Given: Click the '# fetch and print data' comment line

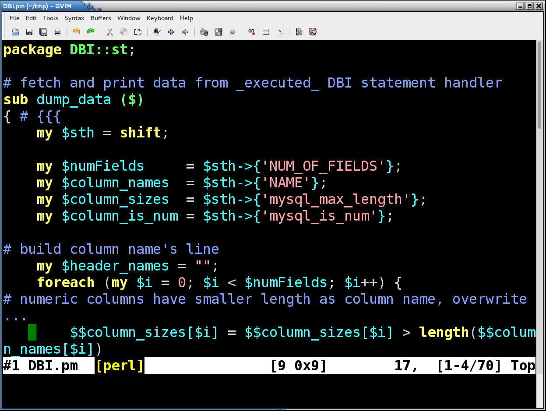Looking at the screenshot, I should point(253,83).
